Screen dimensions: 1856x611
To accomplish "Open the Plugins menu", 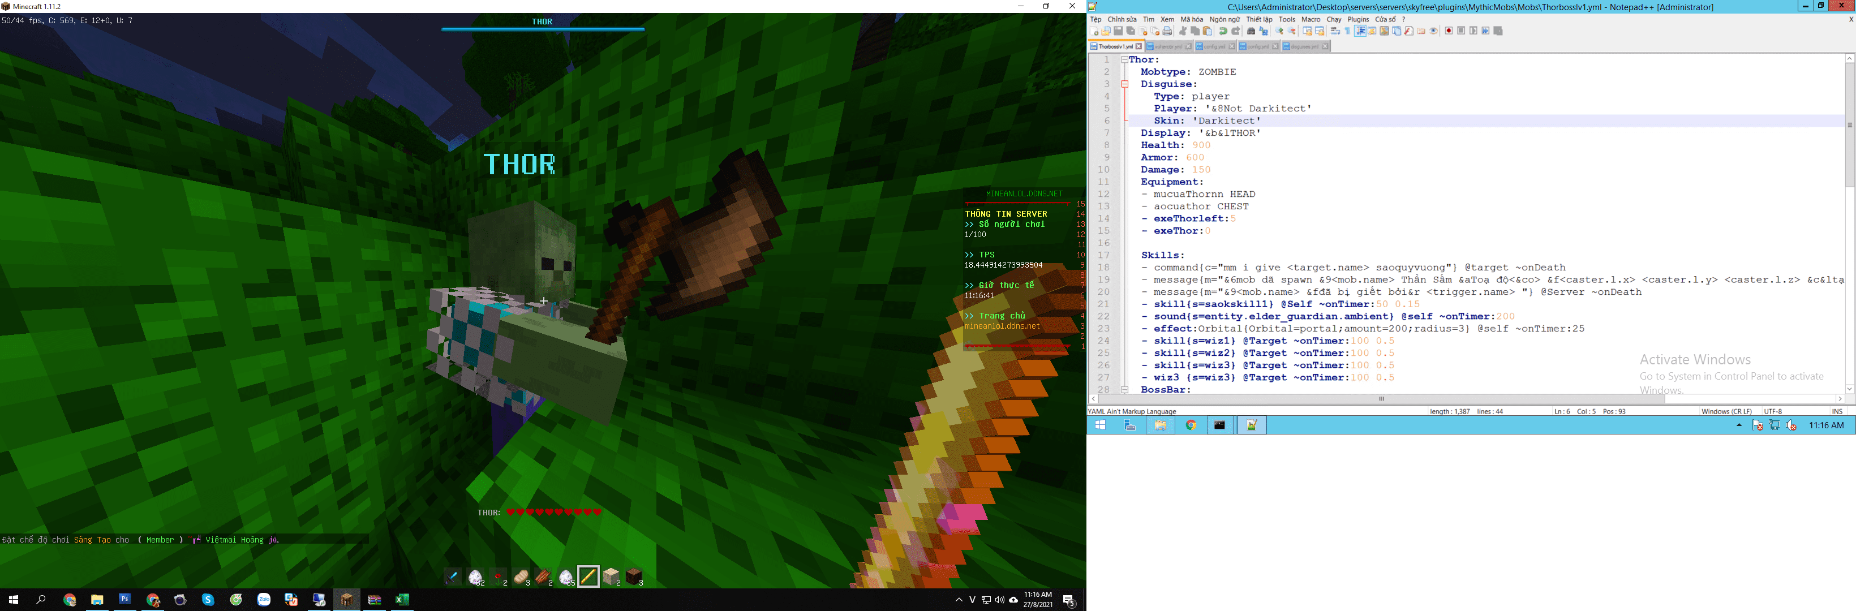I will [1357, 19].
